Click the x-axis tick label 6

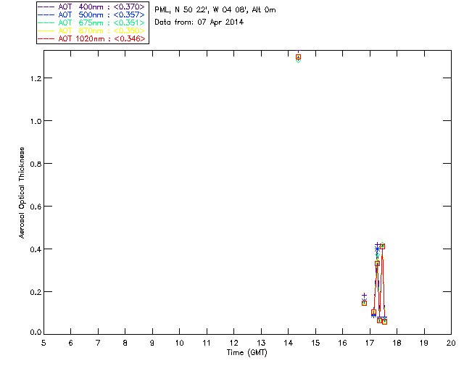click(71, 343)
